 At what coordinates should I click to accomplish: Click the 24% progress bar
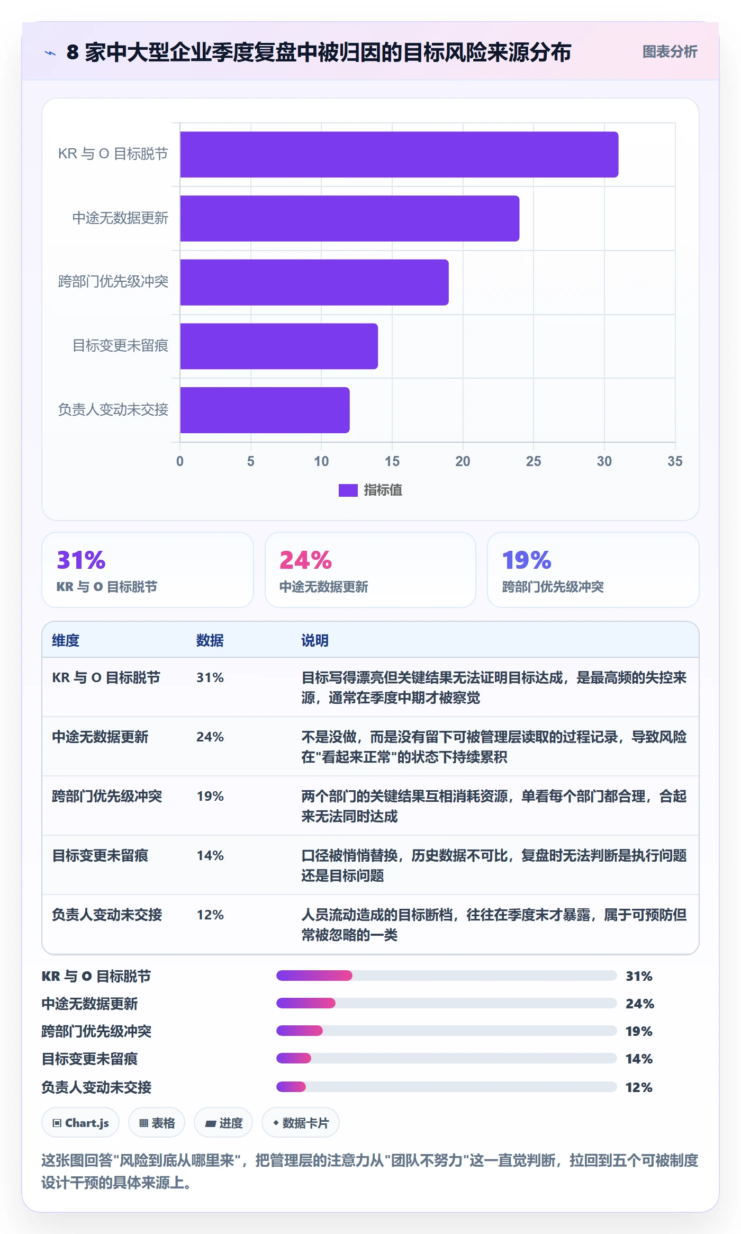[x=447, y=1003]
